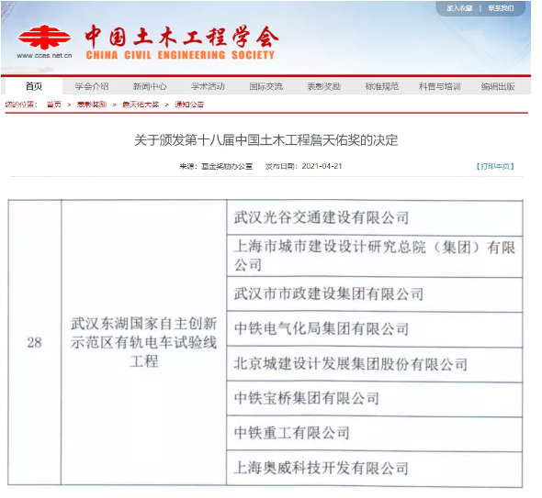Go to 新闻中心 in the navigation bar
This screenshot has height=498, width=542.
[x=150, y=86]
